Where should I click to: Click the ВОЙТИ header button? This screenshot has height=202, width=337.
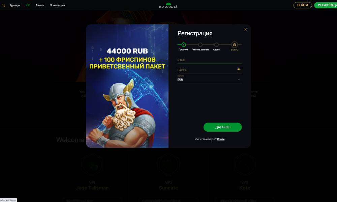pyautogui.click(x=302, y=5)
